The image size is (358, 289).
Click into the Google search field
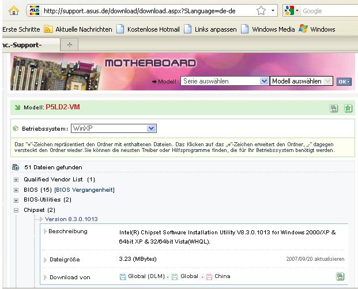(x=330, y=11)
